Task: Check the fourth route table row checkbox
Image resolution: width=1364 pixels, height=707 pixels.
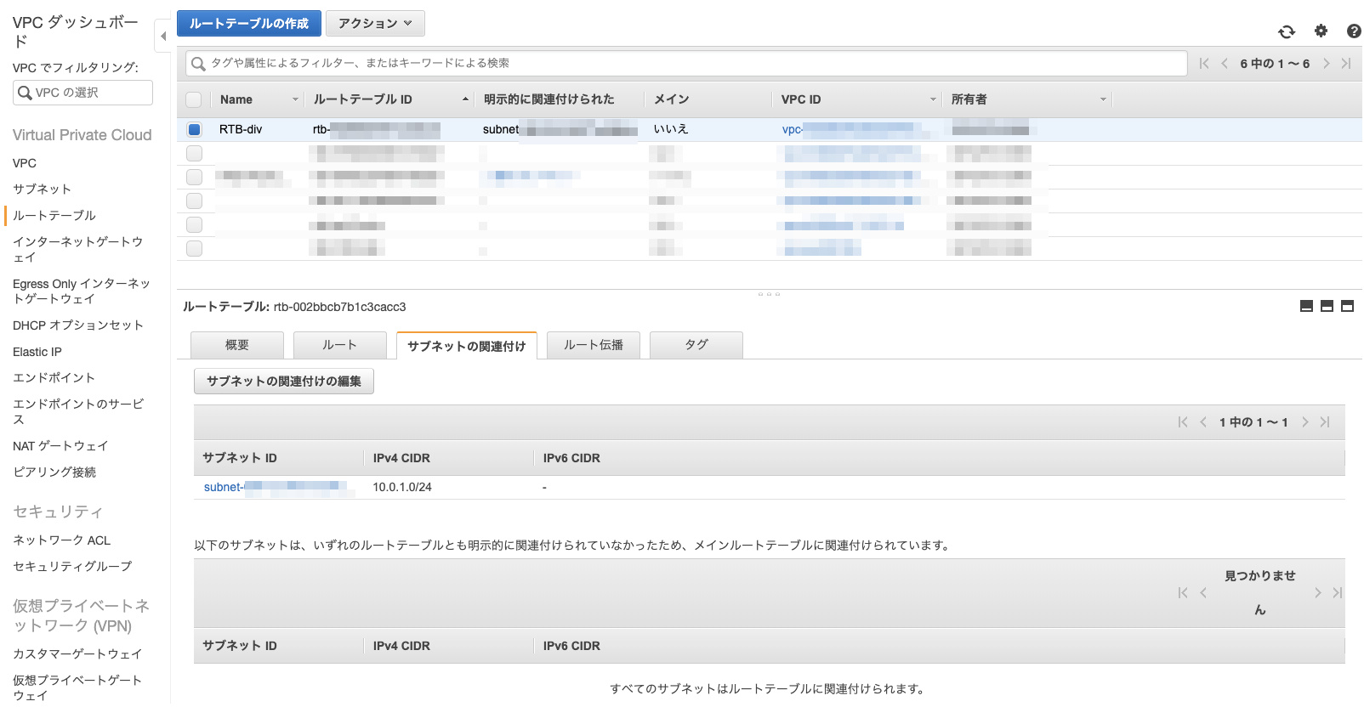Action: tap(194, 201)
